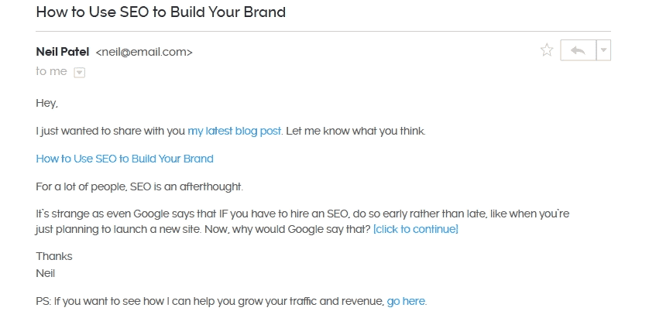Click the email subject heading at top

pyautogui.click(x=160, y=12)
